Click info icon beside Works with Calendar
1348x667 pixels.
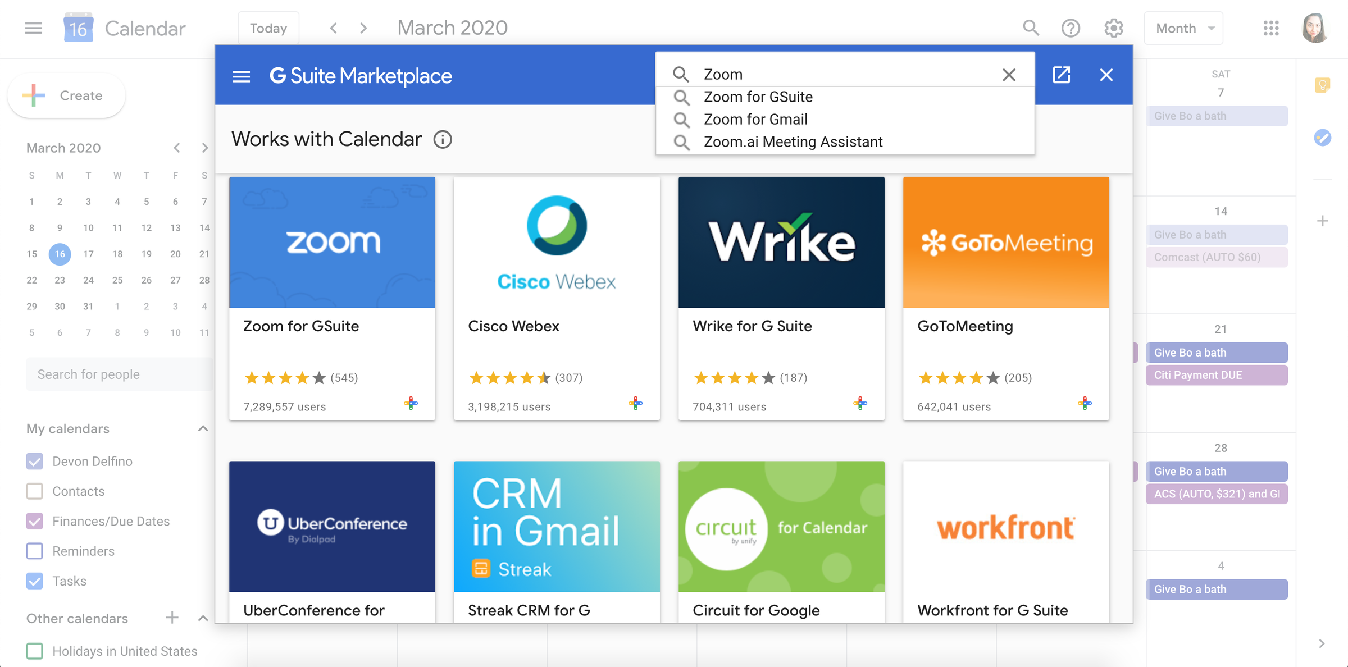pos(443,139)
